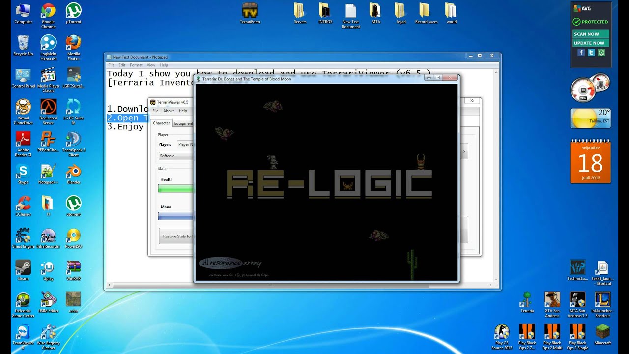Open the PowerISO shortcut

[x=74, y=238]
